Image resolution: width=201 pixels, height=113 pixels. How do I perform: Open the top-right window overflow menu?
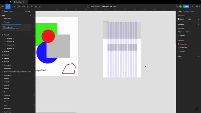click(198, 2)
